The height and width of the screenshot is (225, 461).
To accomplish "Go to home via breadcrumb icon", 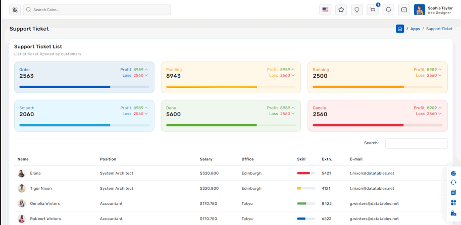I will [x=400, y=29].
